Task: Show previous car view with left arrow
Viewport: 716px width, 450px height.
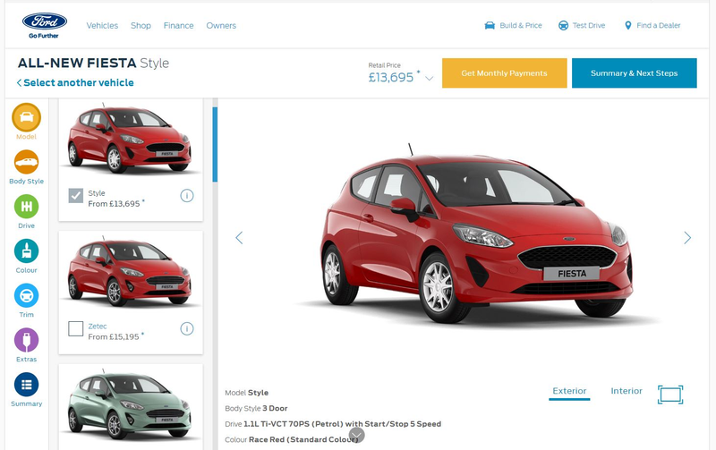Action: (x=239, y=238)
